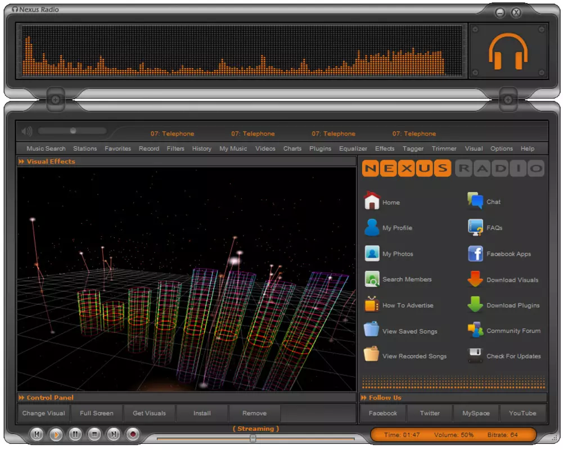Click the Full Screen button
The width and height of the screenshot is (563, 450).
pyautogui.click(x=97, y=413)
